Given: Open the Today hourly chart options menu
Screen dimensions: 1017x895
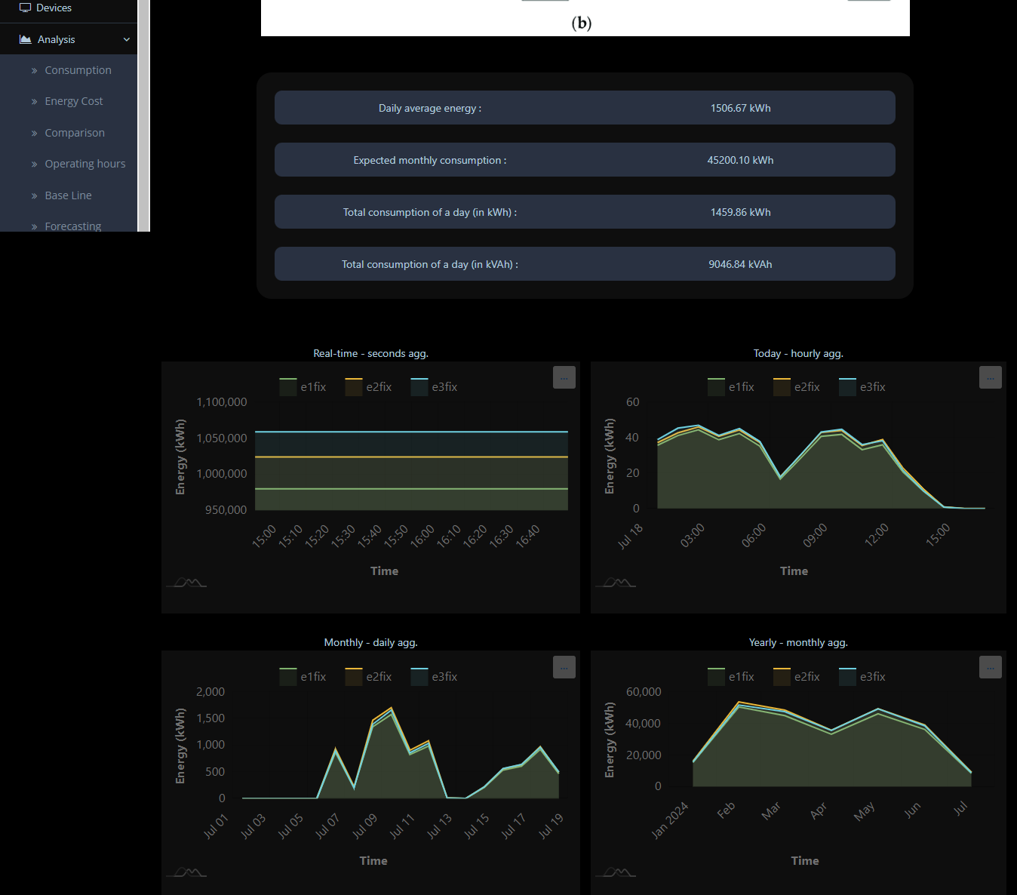Looking at the screenshot, I should click(x=990, y=377).
